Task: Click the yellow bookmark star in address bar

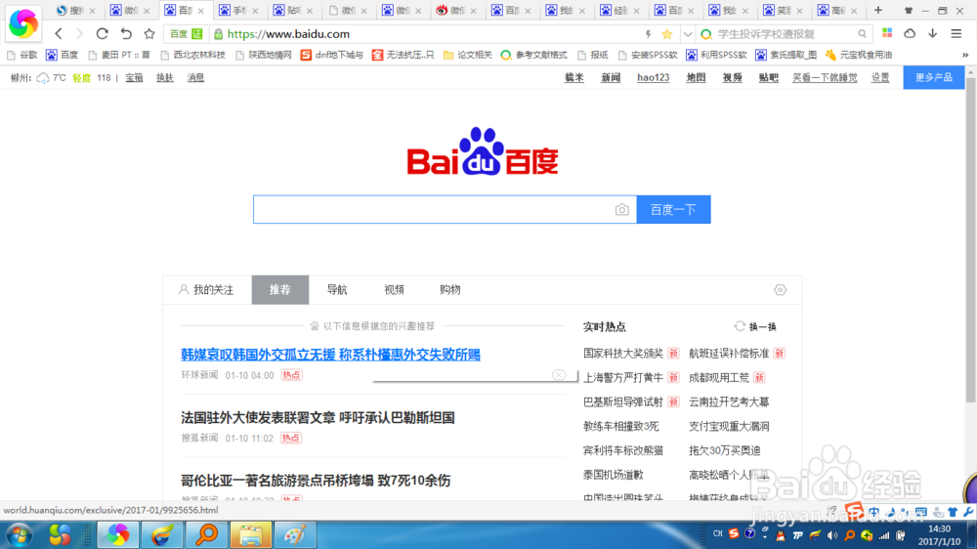Action: pos(667,33)
